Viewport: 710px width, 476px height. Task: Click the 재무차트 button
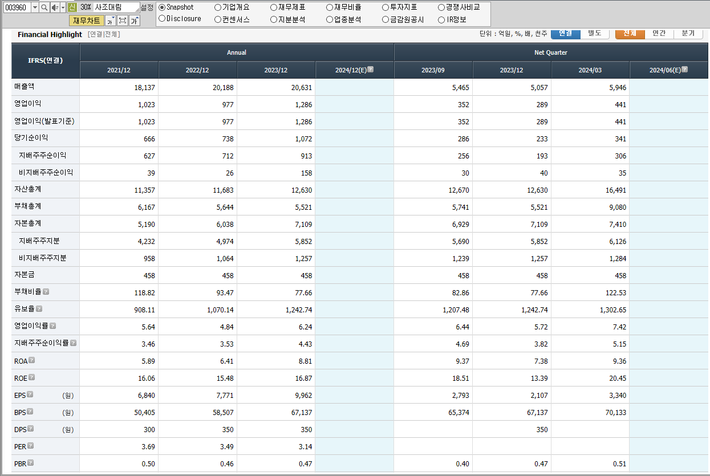[x=87, y=21]
